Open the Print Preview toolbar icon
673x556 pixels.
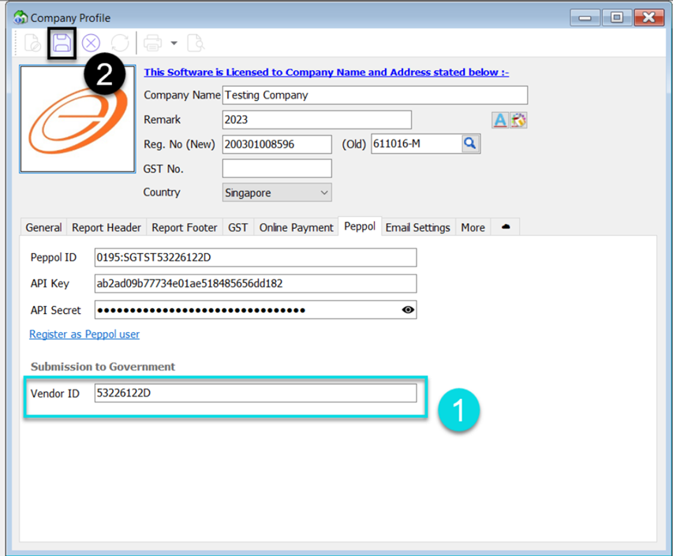click(x=194, y=43)
